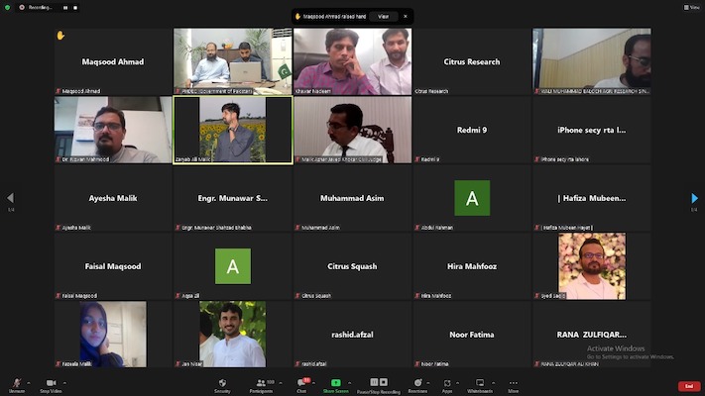Open the Apps panel
705x396 pixels.
(446, 383)
